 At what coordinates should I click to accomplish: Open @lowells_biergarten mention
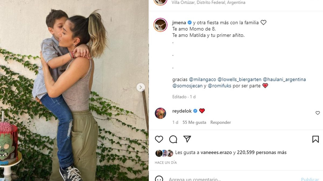pos(239,80)
